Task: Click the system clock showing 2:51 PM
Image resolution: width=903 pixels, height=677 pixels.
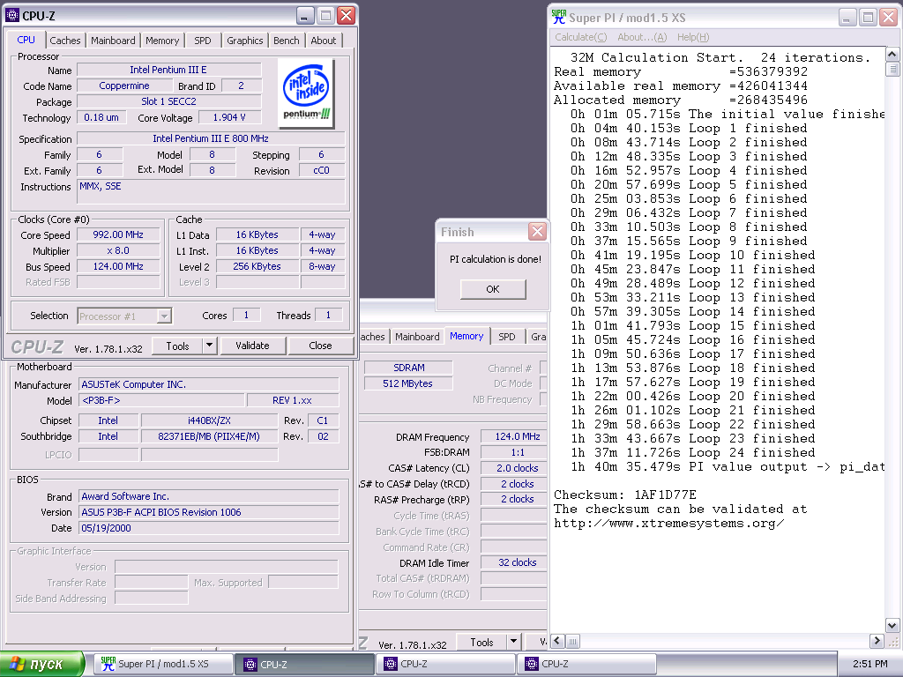Action: [x=869, y=665]
